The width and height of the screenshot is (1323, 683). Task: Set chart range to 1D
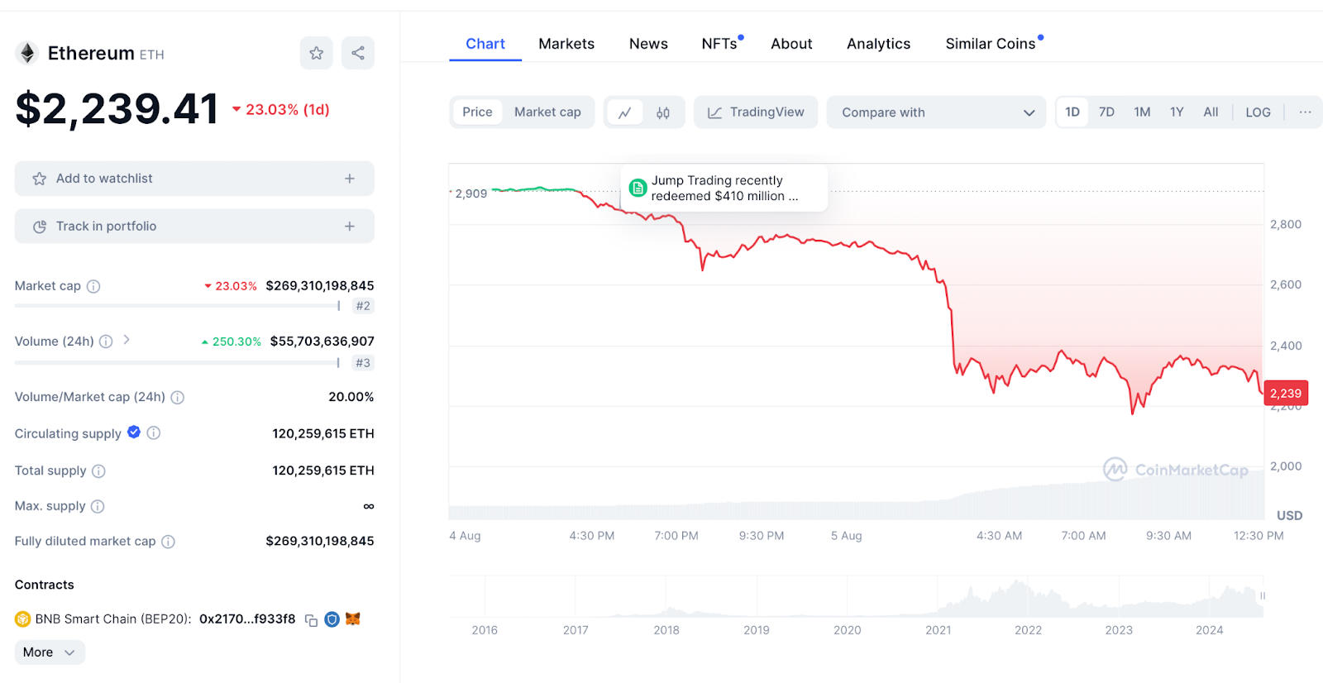tap(1072, 112)
